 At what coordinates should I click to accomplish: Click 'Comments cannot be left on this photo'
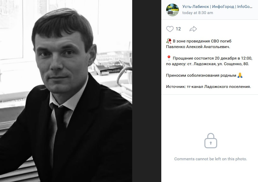coord(211,159)
